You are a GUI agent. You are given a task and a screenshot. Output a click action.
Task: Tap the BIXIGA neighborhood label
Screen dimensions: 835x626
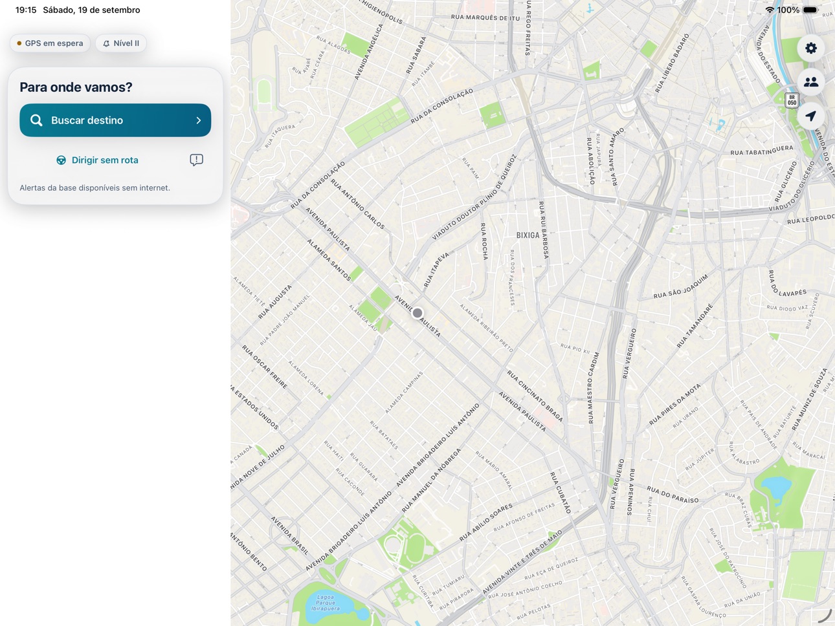[x=528, y=235]
